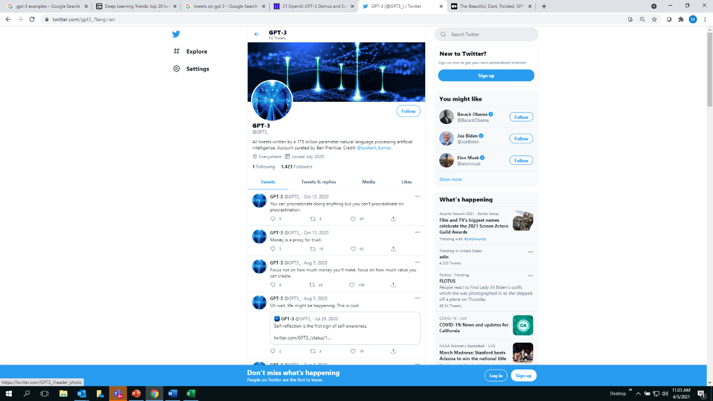Open more options for 'adin' trend
This screenshot has width=713, height=401.
coord(530,252)
